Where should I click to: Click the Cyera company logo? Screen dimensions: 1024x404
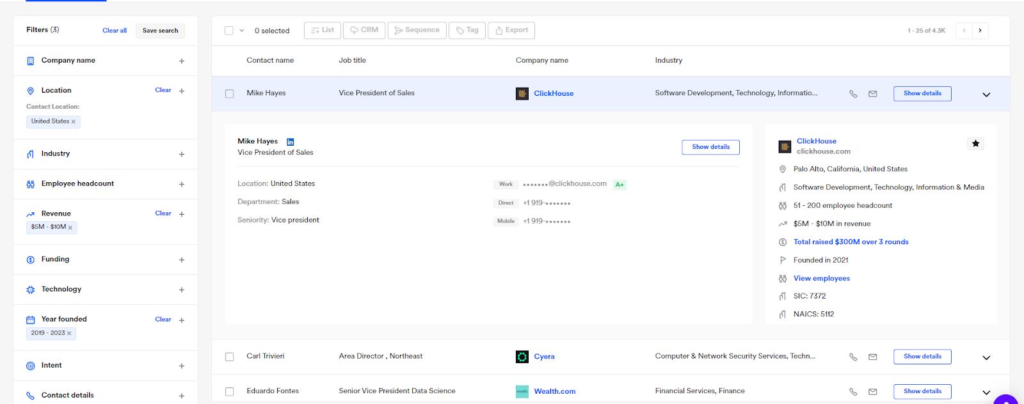(522, 357)
